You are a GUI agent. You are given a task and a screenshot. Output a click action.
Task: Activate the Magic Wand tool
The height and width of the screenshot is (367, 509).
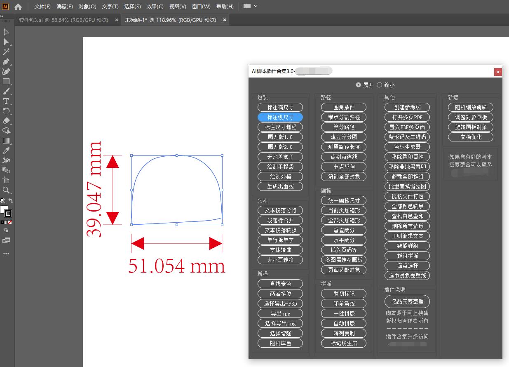coord(6,52)
